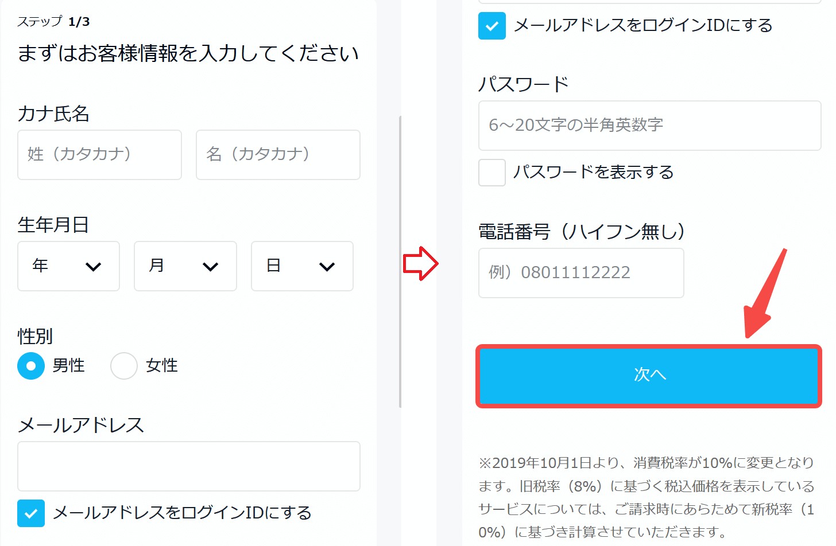Click the カナ氏名 label
Image resolution: width=836 pixels, height=546 pixels.
click(53, 114)
